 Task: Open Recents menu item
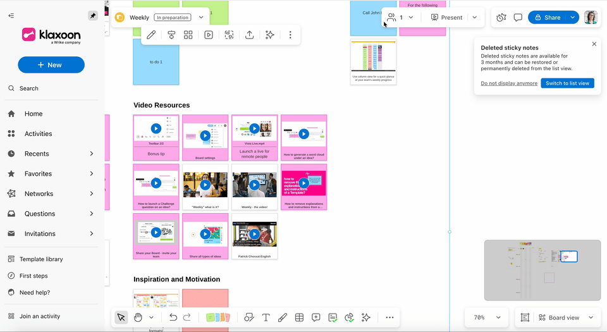pos(37,154)
